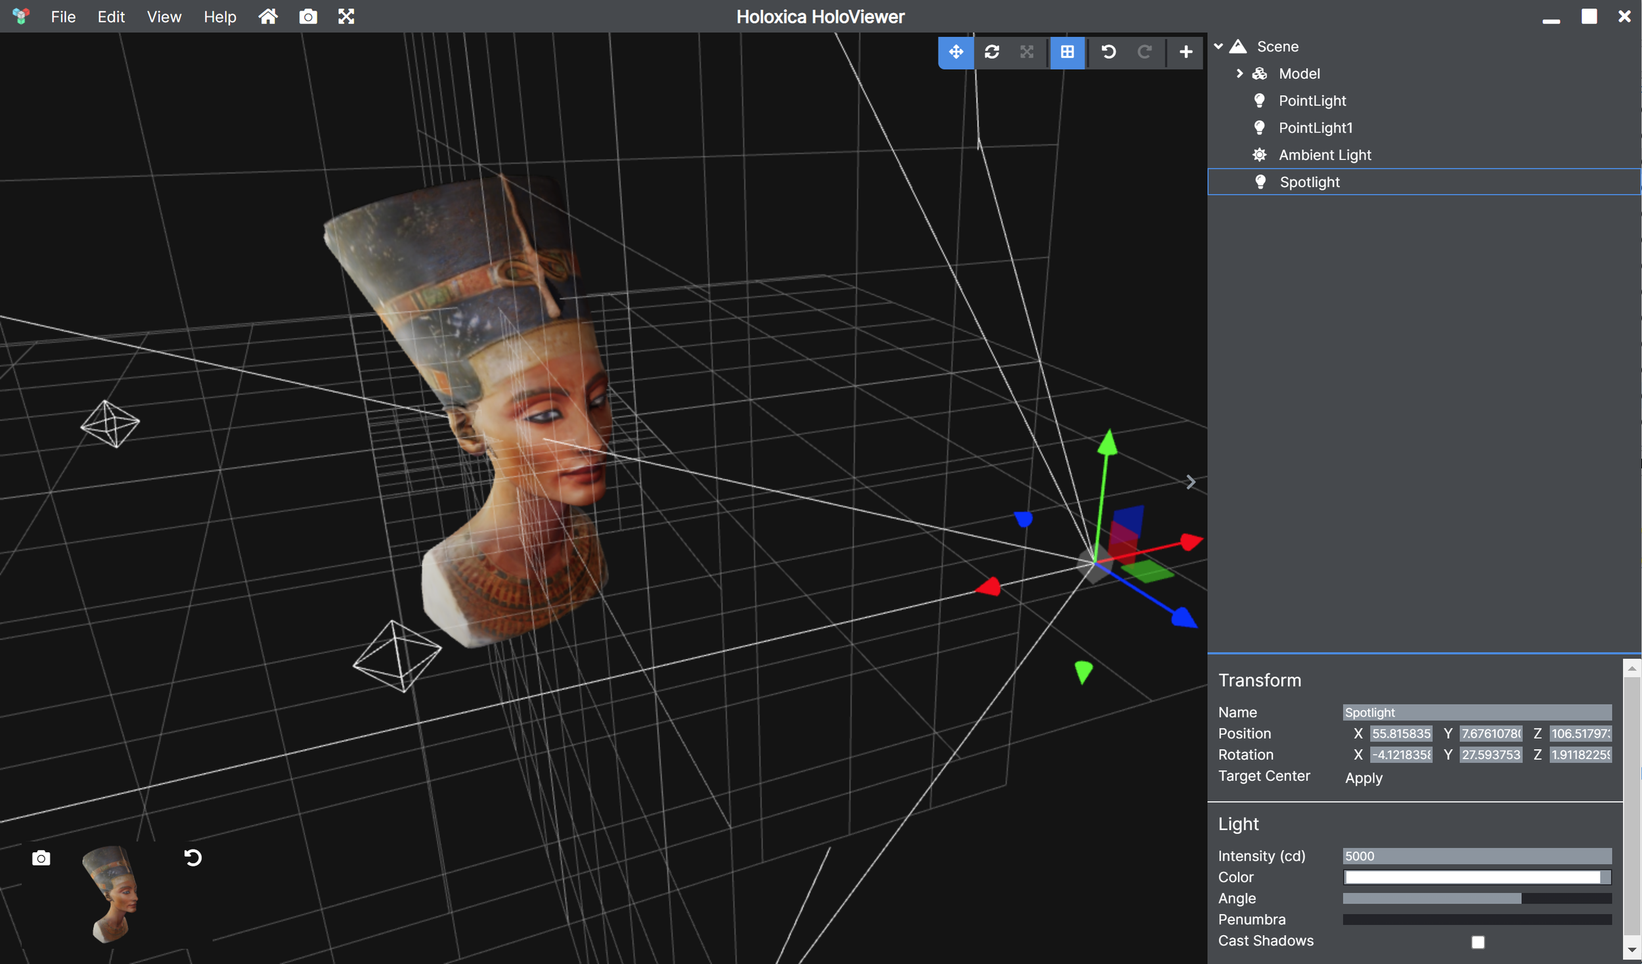Click the Redo toolbar icon

click(1143, 52)
